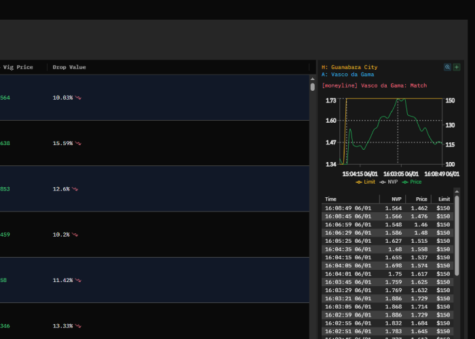The width and height of the screenshot is (475, 339).
Task: Click the history row timestamped 16:04:35 06/01
Action: tap(387, 250)
